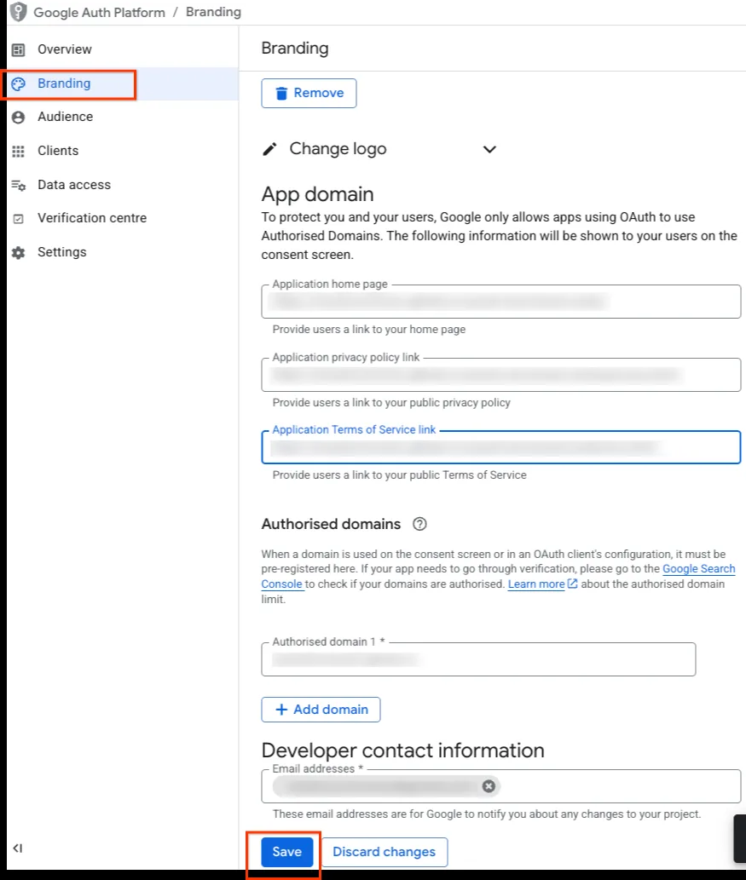Open the Learn more link
Image resolution: width=746 pixels, height=880 pixels.
pyautogui.click(x=536, y=584)
